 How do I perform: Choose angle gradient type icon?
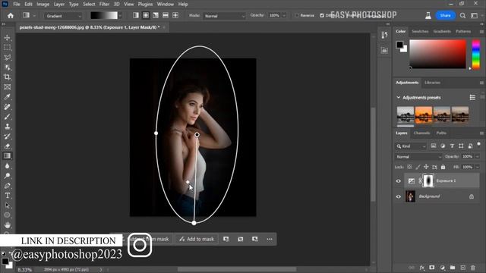(x=156, y=15)
